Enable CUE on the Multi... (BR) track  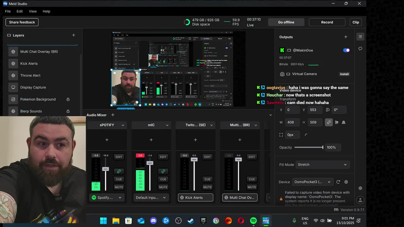pos(252,179)
